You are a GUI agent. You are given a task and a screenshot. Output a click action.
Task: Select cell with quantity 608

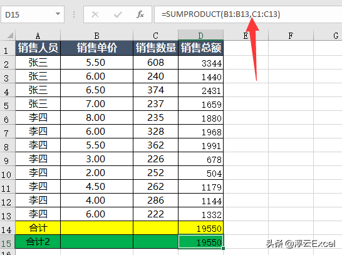tap(155, 63)
